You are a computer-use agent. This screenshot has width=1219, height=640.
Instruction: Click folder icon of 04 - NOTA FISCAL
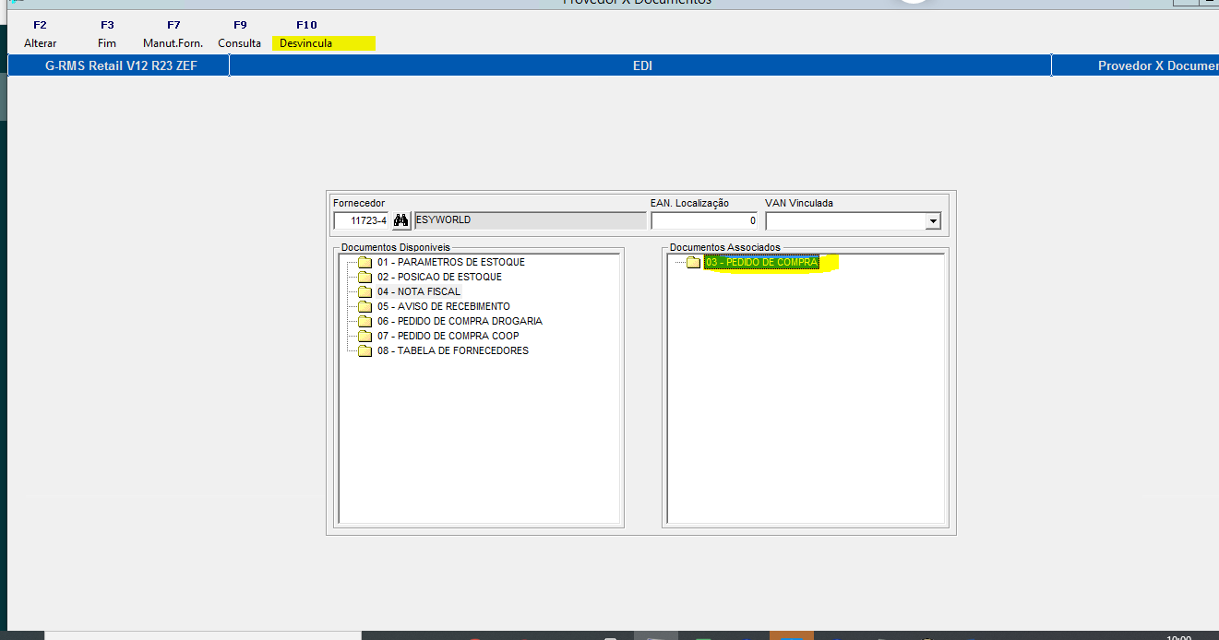click(365, 291)
